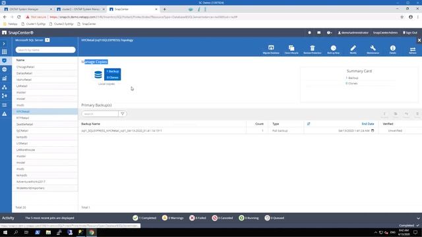This screenshot has height=237, width=422.
Task: Click the 1 Backup tile
Action: [113, 71]
